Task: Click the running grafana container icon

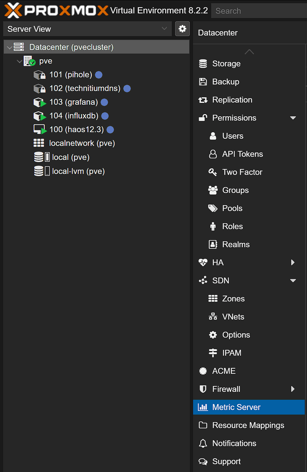Action: [40, 102]
